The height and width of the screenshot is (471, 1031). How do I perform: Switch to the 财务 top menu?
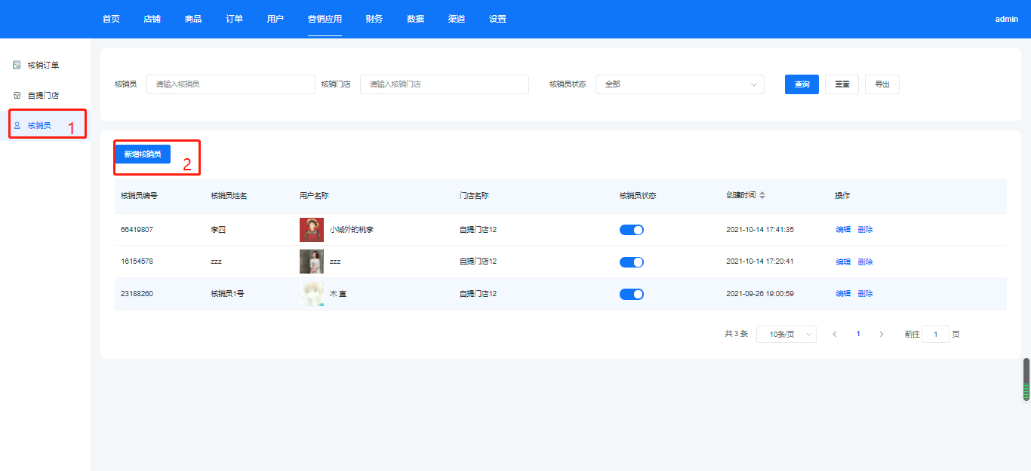click(374, 19)
